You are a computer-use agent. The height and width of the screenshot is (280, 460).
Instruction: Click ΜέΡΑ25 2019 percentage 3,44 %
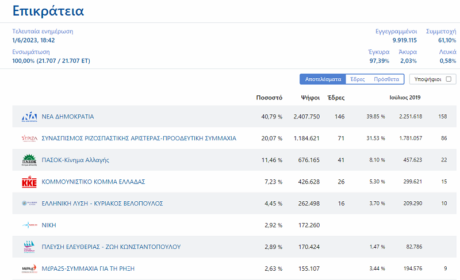click(x=377, y=269)
